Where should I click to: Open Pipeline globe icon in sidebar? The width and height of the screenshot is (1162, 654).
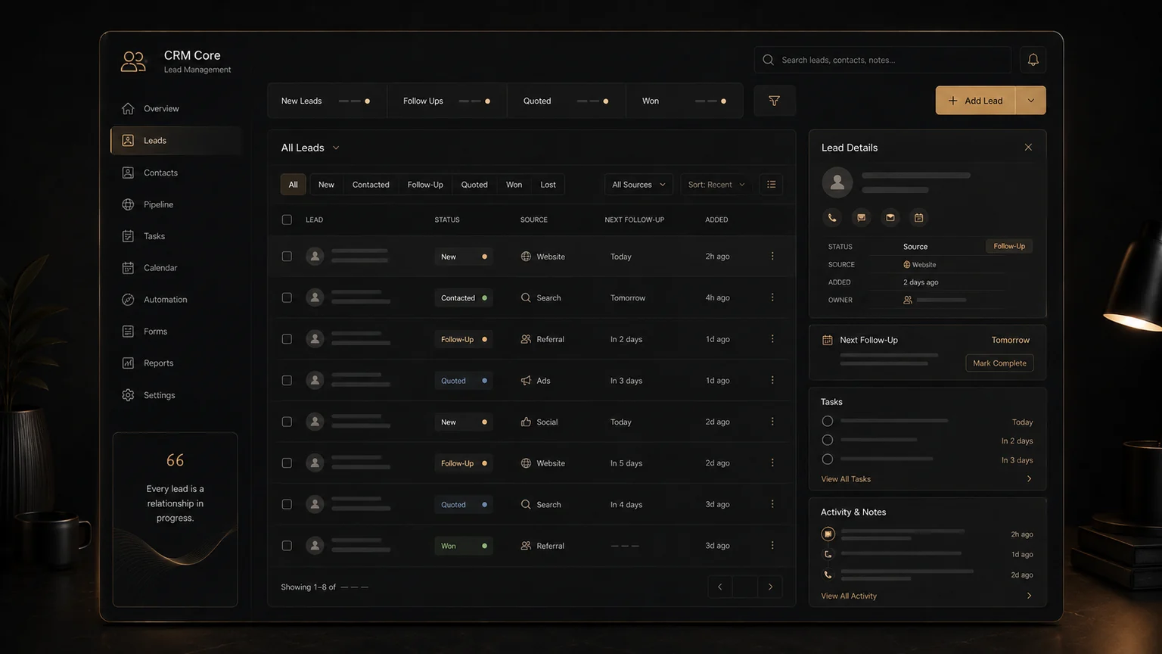(128, 204)
